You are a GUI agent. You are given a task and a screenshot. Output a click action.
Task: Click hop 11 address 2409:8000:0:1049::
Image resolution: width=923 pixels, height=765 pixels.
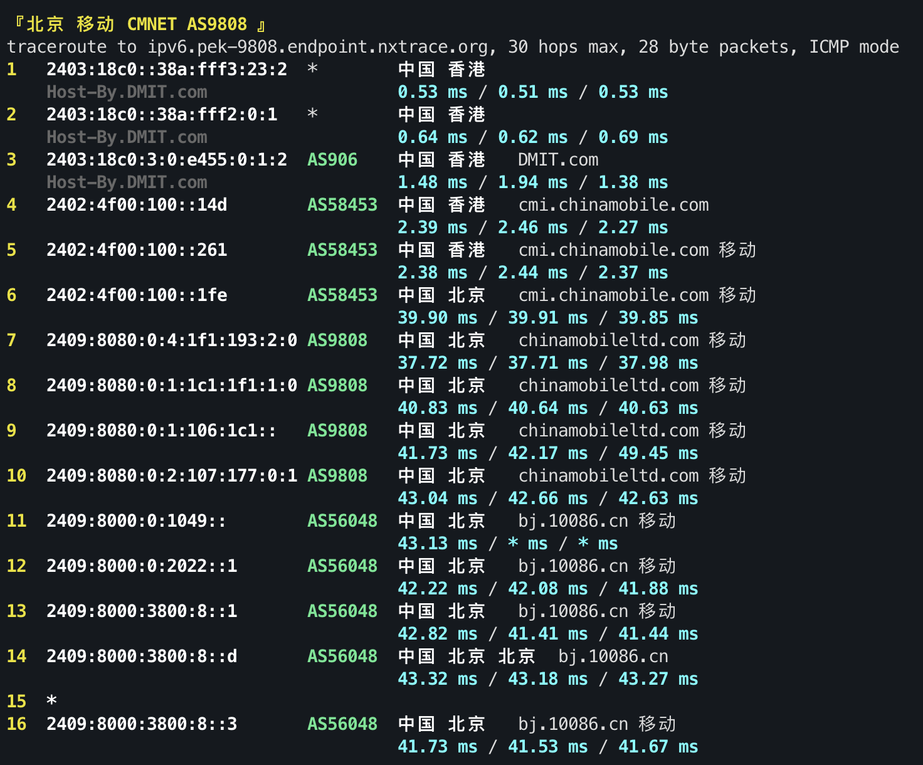click(137, 520)
